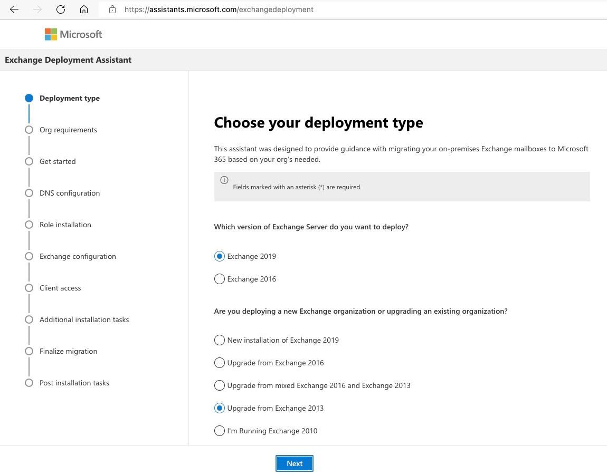The height and width of the screenshot is (475, 607).
Task: Click the info icon in the notice
Action: point(224,180)
